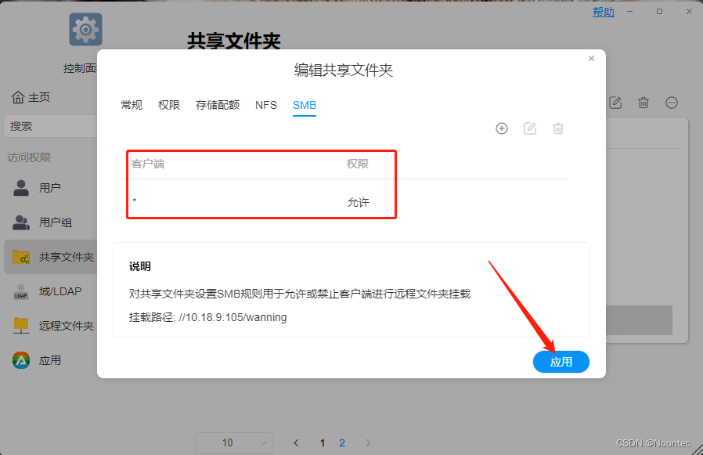Add a new SMB client rule

tap(502, 128)
